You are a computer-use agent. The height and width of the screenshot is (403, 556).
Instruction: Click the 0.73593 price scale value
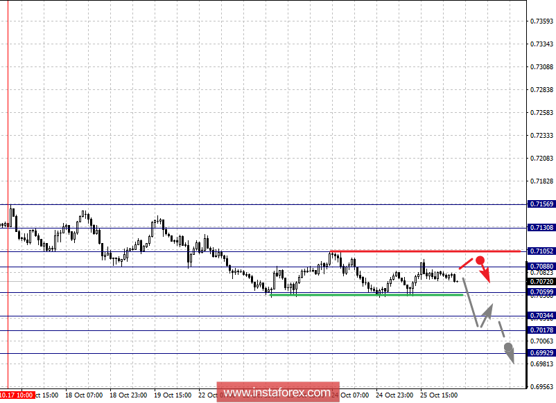pos(541,21)
